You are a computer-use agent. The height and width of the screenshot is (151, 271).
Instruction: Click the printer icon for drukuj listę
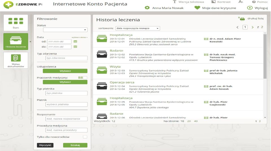coord(242,19)
